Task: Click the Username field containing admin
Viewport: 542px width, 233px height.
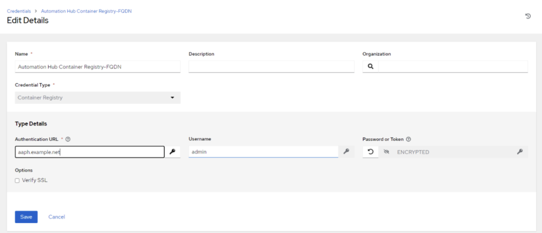Action: [264, 152]
